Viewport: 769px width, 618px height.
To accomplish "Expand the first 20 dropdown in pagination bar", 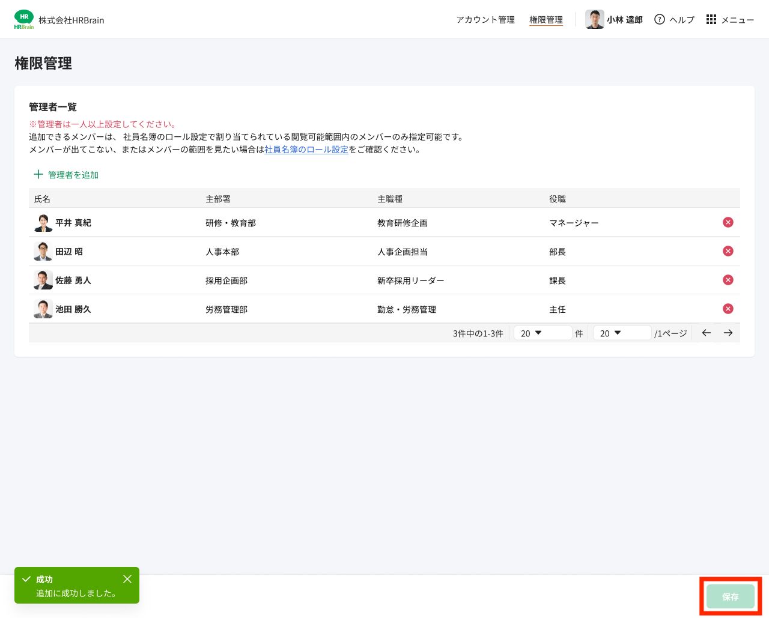I will coord(542,332).
